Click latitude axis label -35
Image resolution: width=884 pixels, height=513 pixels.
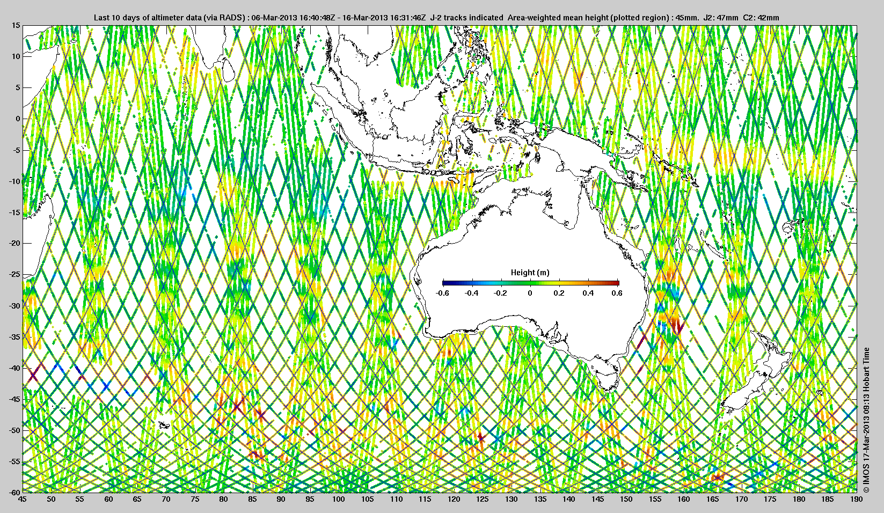click(15, 337)
